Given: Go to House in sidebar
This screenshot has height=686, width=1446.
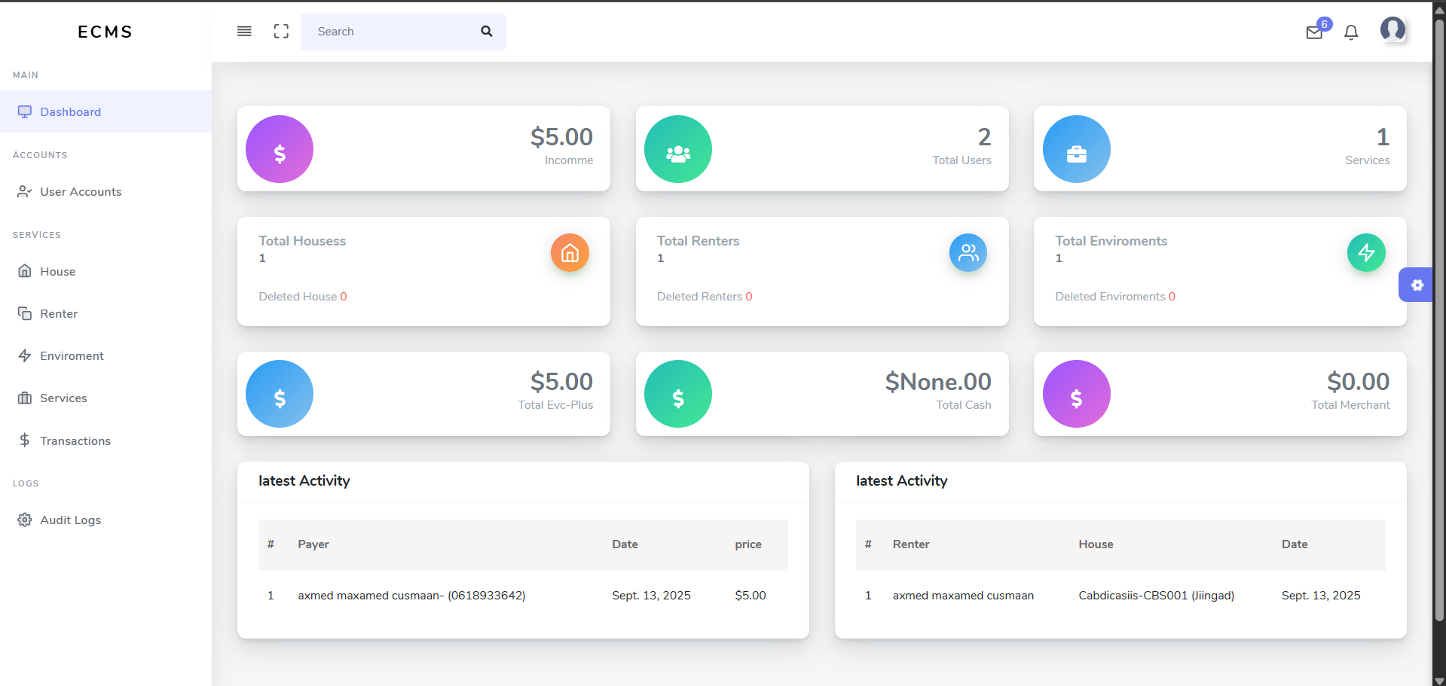Looking at the screenshot, I should (x=57, y=272).
